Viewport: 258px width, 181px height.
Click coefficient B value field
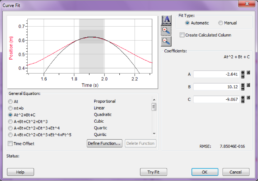(x=217, y=87)
